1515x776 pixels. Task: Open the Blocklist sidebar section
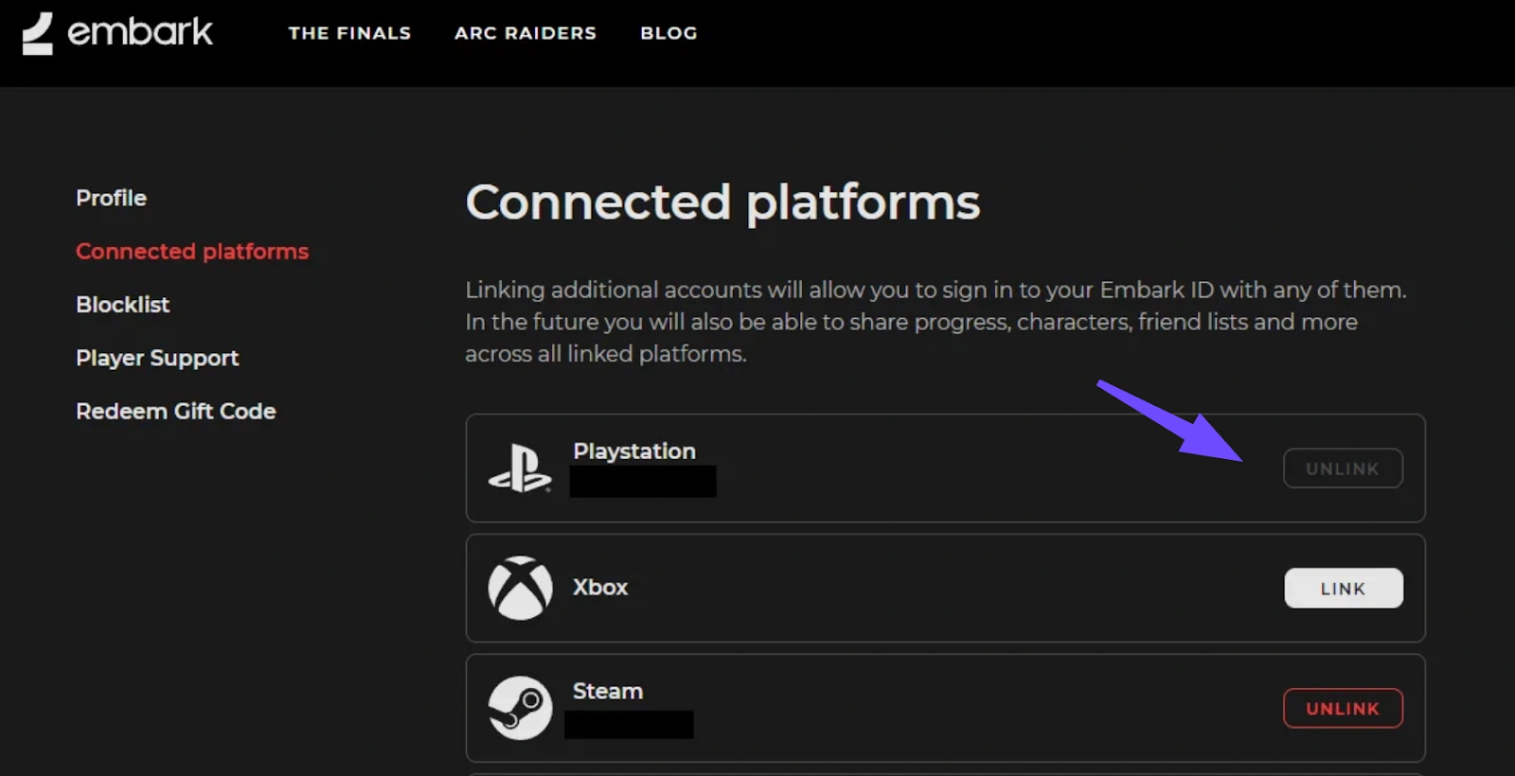click(x=122, y=305)
